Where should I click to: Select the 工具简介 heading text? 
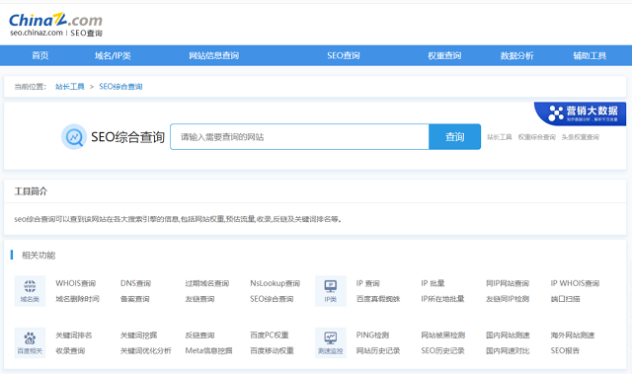click(31, 191)
